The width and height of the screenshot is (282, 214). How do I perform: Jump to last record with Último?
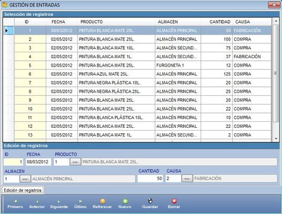pos(80,204)
